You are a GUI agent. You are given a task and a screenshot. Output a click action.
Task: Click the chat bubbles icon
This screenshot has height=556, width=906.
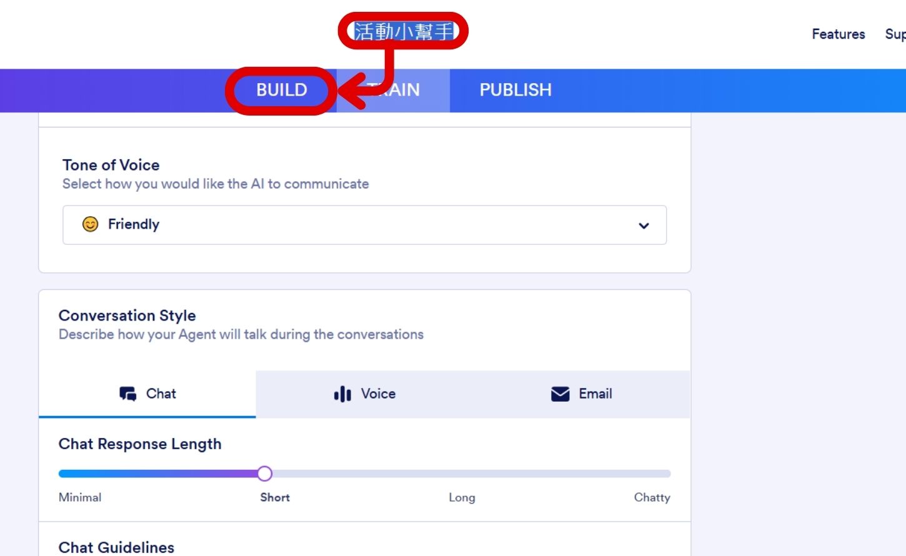pos(128,394)
